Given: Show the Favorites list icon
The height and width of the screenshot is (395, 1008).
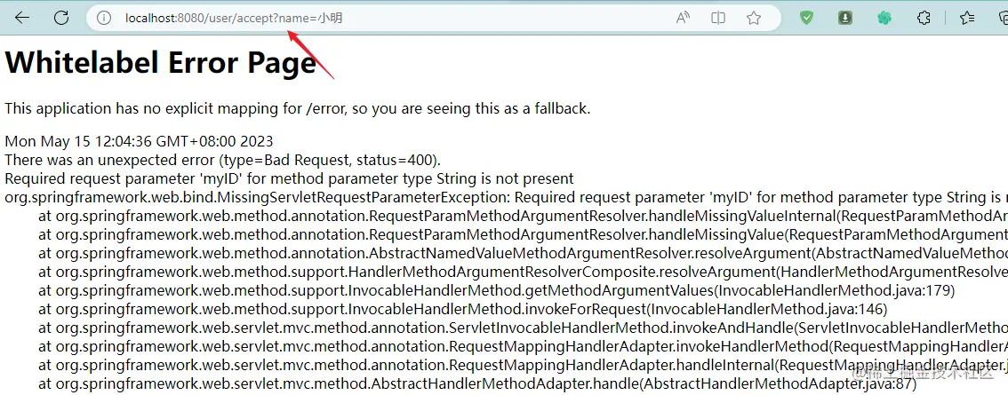Looking at the screenshot, I should click(967, 18).
